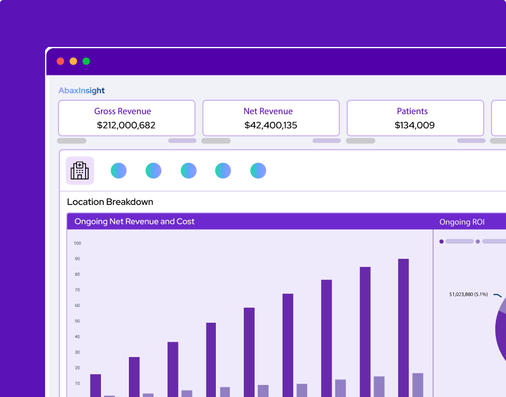Click the macOS red close dot
This screenshot has height=397, width=506.
click(x=60, y=62)
